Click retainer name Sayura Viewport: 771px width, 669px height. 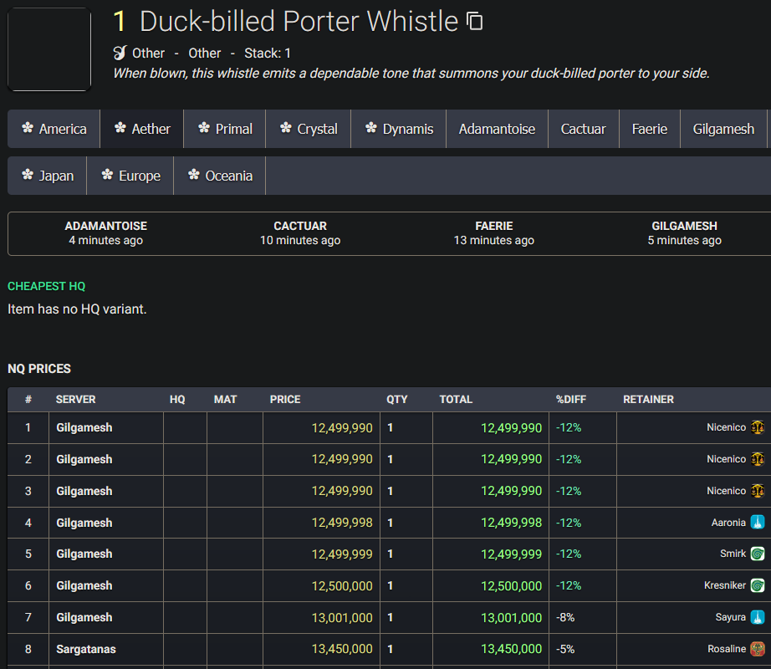(730, 617)
